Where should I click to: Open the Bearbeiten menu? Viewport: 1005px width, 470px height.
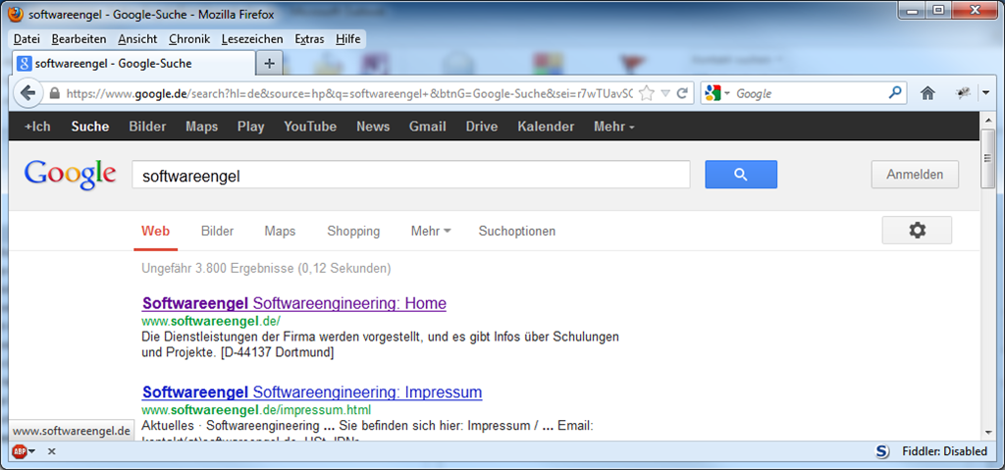click(79, 39)
